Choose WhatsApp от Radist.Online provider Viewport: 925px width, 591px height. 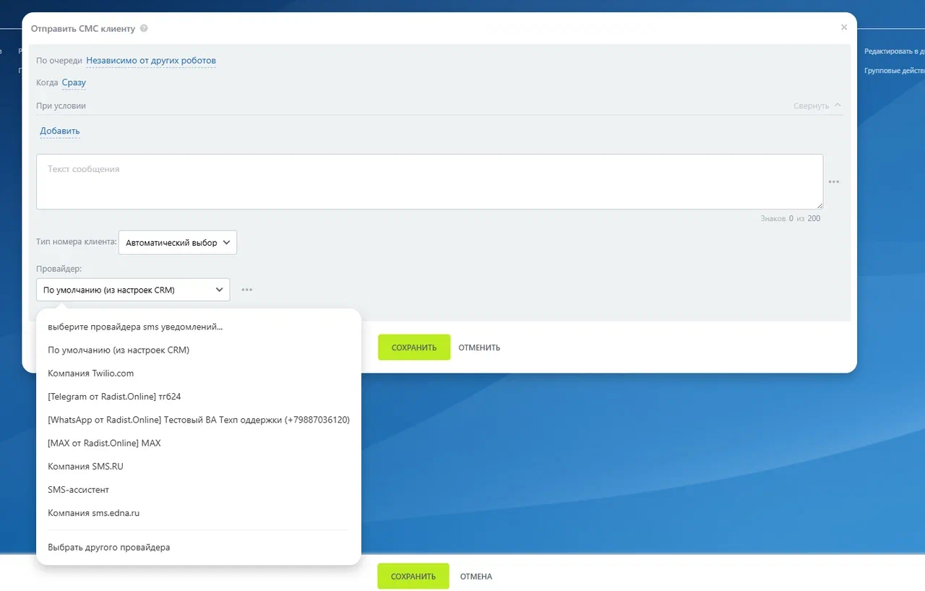[199, 420]
